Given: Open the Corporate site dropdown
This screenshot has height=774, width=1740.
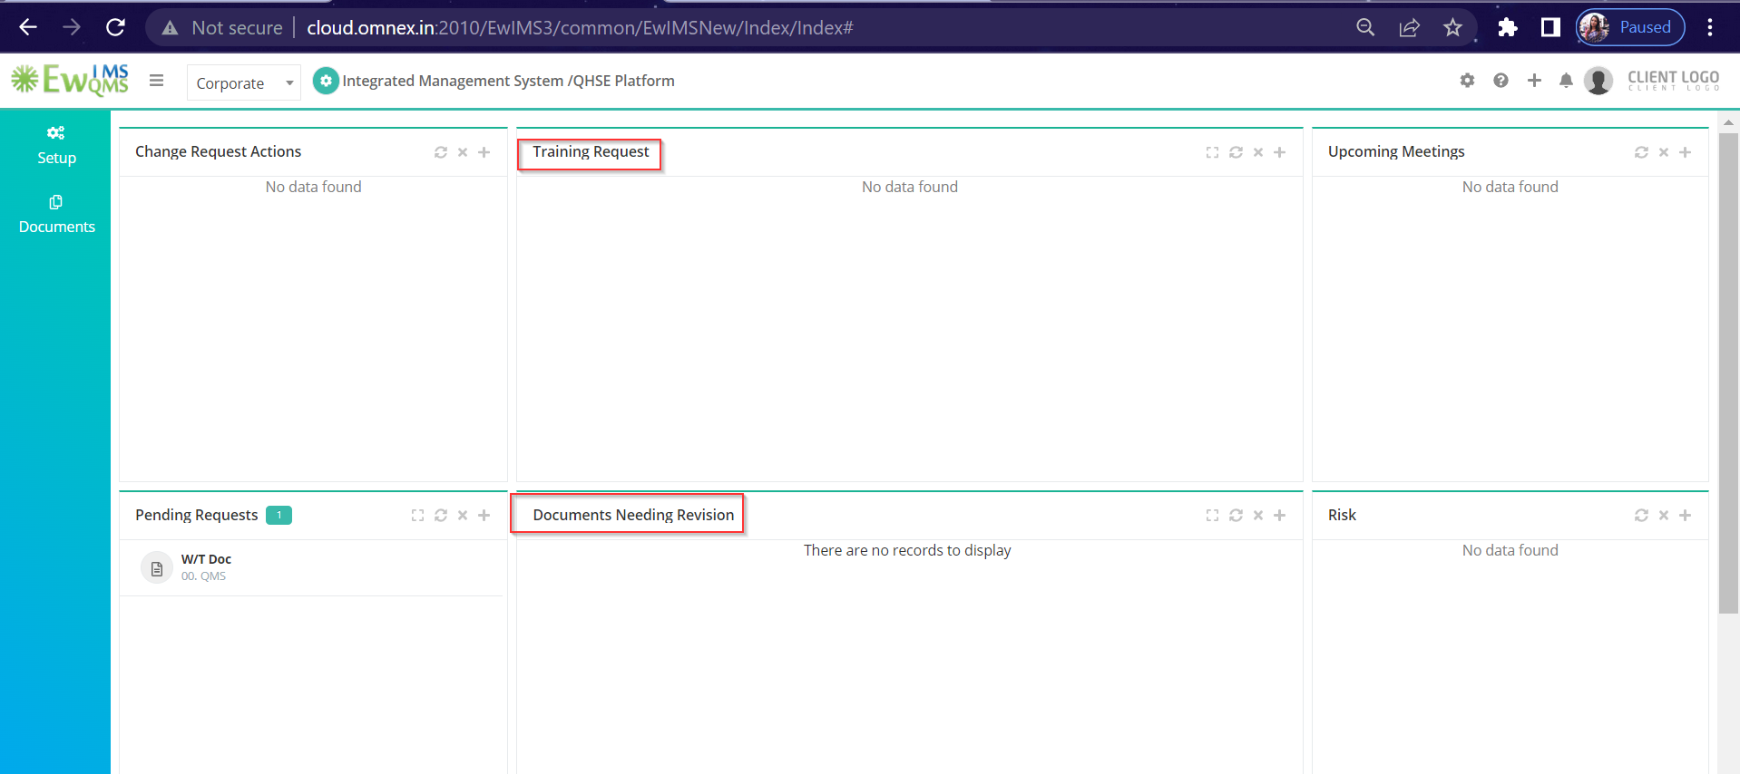Looking at the screenshot, I should (244, 82).
